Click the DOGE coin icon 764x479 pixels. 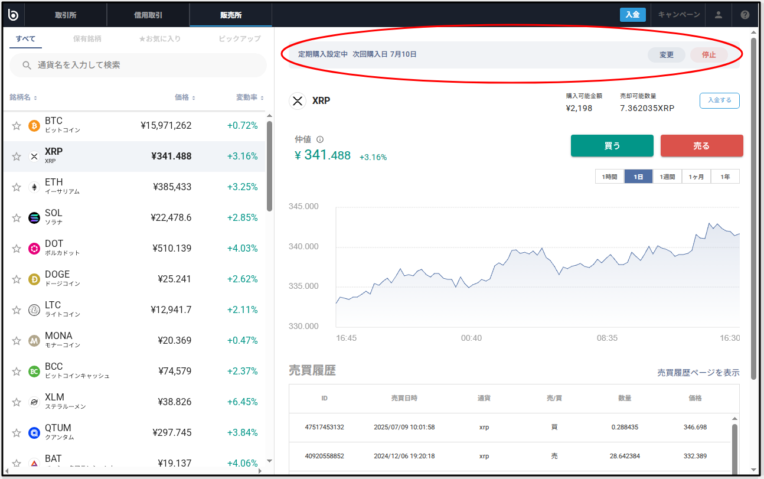(34, 279)
